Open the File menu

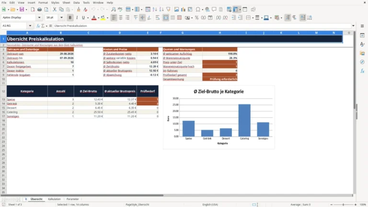click(x=4, y=2)
